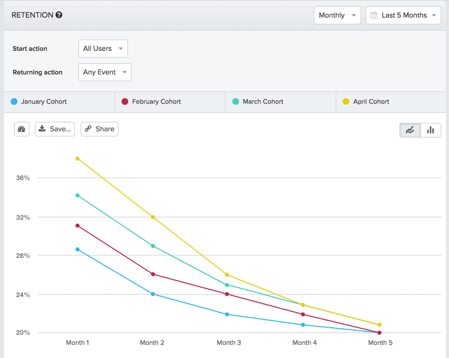The height and width of the screenshot is (358, 449).
Task: Click the Retention help question mark icon
Action: pos(59,15)
